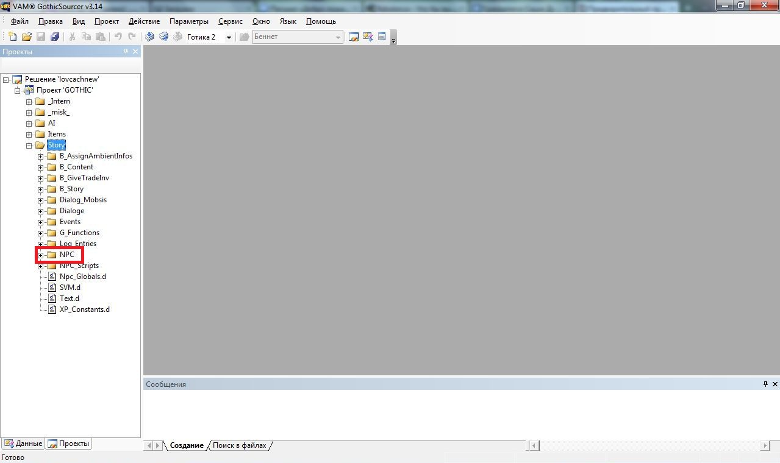
Task: Switch to the Данные tab
Action: pos(23,444)
